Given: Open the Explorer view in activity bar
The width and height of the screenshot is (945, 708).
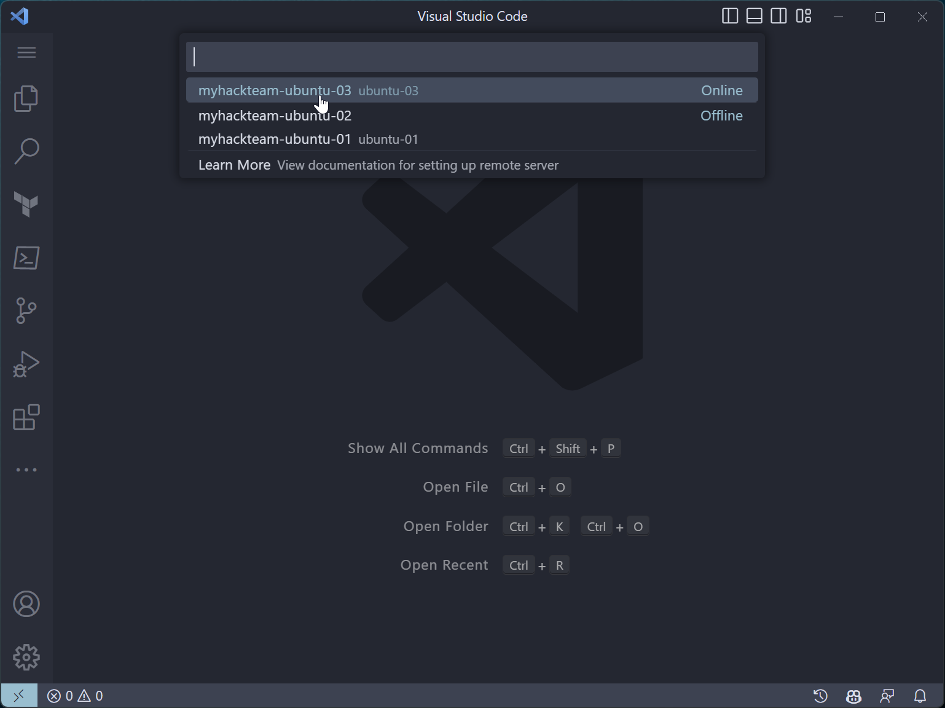Looking at the screenshot, I should (x=26, y=99).
